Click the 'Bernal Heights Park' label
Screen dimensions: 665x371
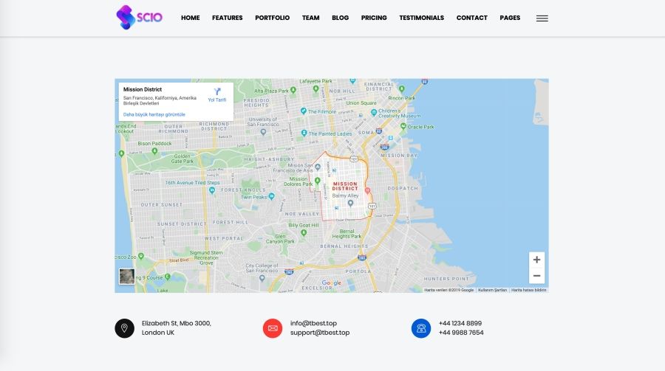[x=347, y=234]
